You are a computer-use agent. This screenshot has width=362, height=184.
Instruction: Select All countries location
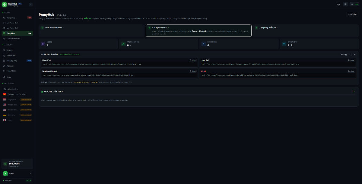tap(17, 89)
